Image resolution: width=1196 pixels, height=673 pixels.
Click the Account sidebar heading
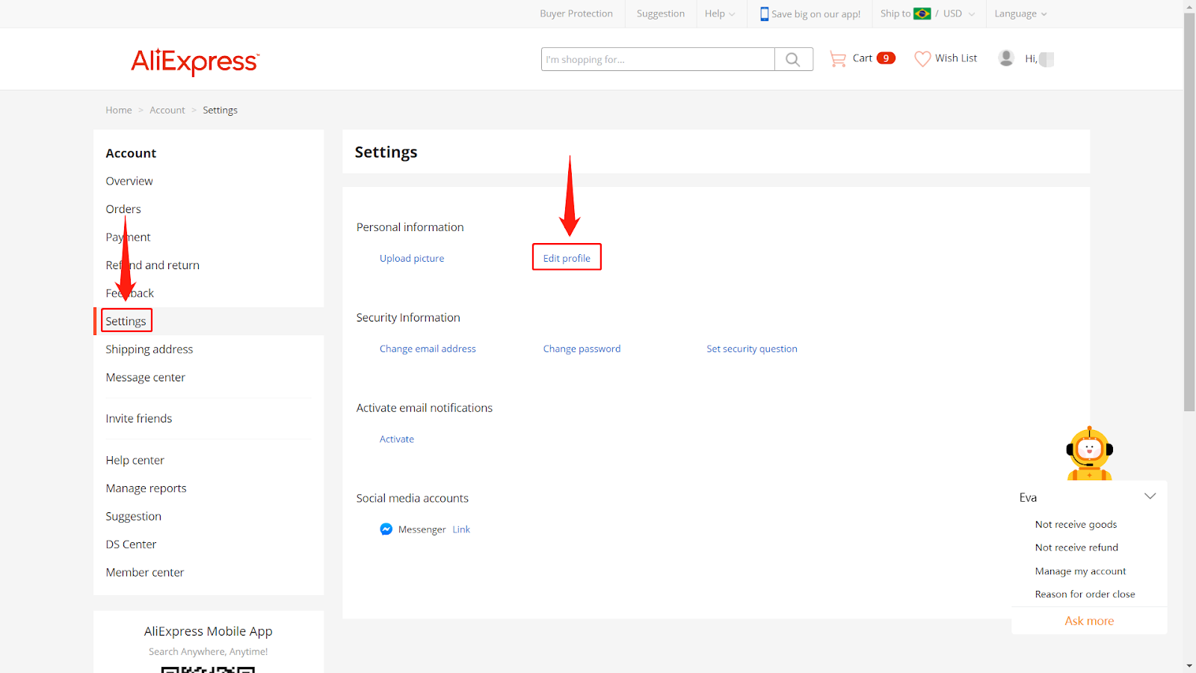(x=131, y=153)
